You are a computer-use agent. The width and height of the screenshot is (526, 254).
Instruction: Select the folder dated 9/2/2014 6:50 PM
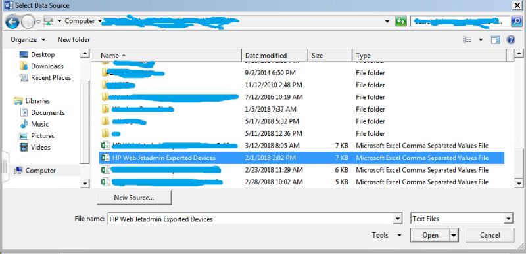pyautogui.click(x=302, y=73)
